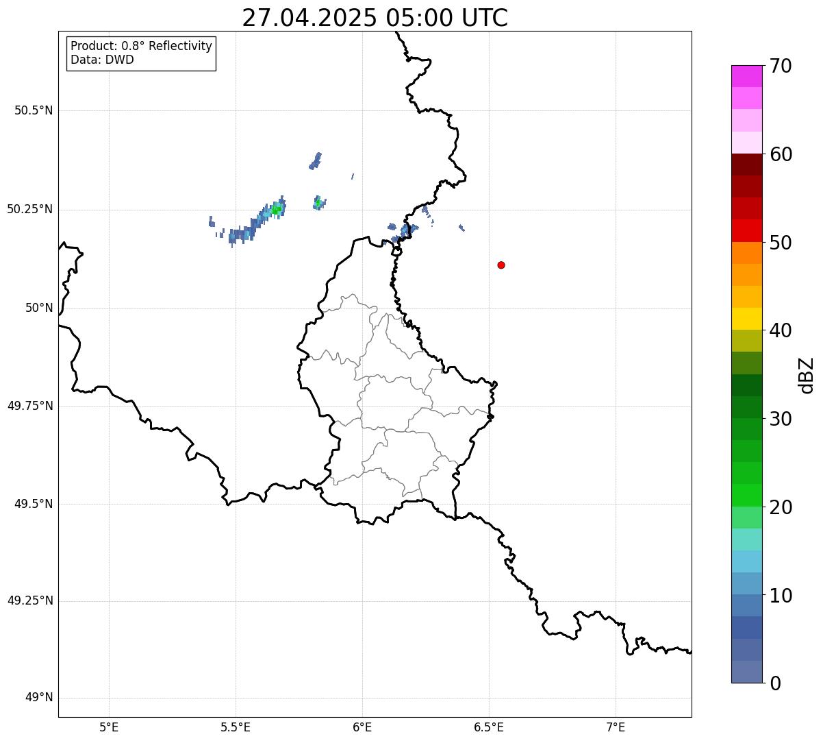The height and width of the screenshot is (741, 823).
Task: Click the green radar echo core near 50.25°N
Action: (276, 210)
